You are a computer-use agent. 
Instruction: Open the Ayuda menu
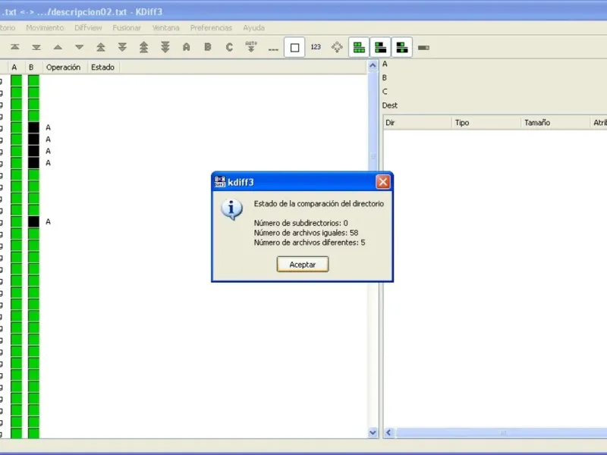click(x=254, y=28)
